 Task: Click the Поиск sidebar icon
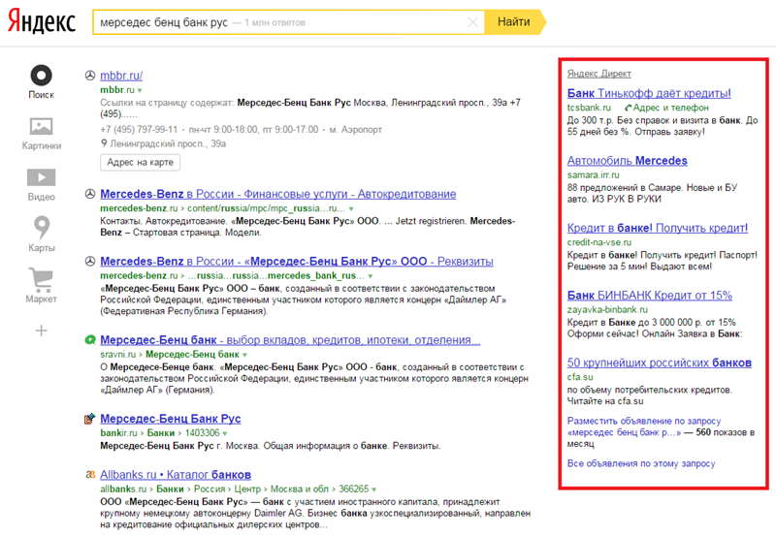[41, 76]
